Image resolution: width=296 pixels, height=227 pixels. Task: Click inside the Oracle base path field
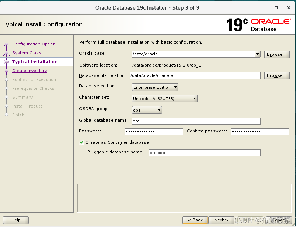pyautogui.click(x=193, y=54)
